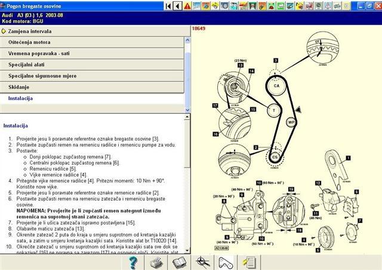382x270 pixels.
Task: Click step 'Centralni poklopac zupčastog remena [6]'
Action: pyautogui.click(x=75, y=163)
